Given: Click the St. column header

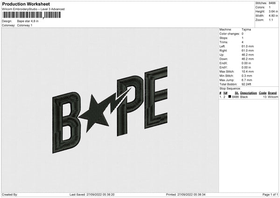Looking at the screenshot, I should pos(237,93).
